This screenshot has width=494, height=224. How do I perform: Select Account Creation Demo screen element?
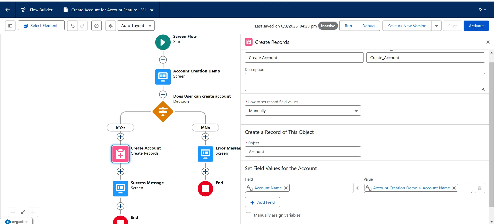[x=163, y=77]
